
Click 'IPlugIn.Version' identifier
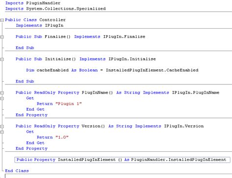point(184,126)
